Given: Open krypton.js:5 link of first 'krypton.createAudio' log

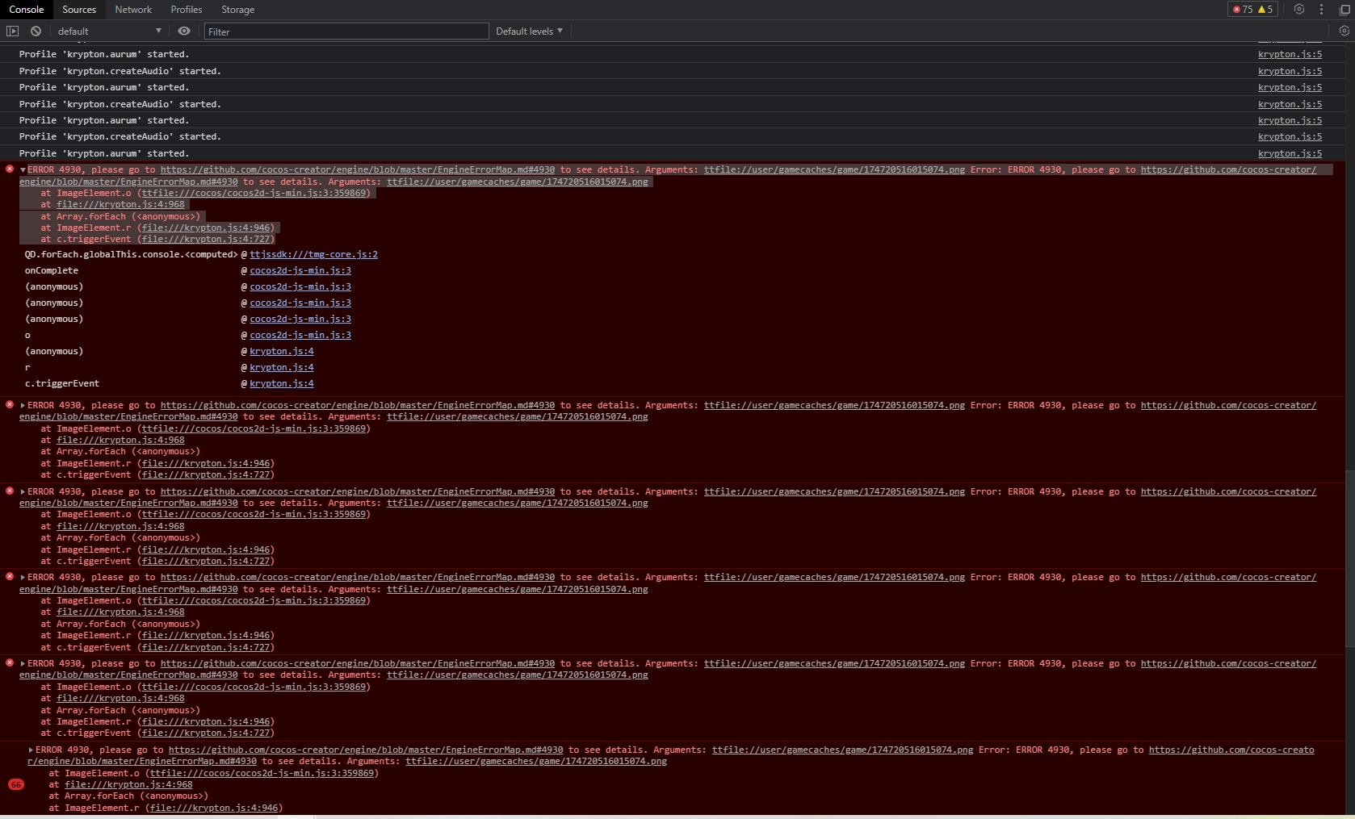Looking at the screenshot, I should [x=1290, y=71].
